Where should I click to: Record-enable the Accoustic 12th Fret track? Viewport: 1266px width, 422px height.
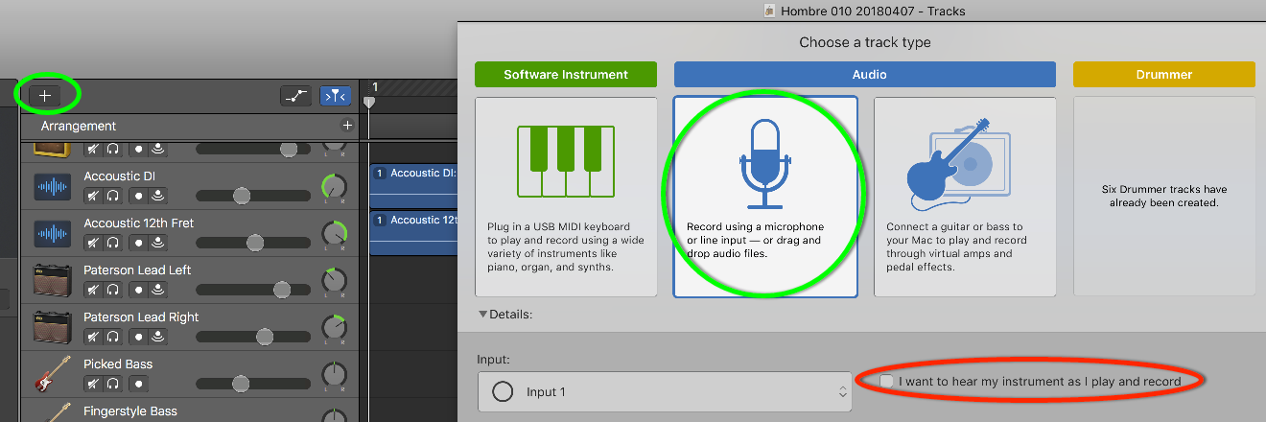[x=138, y=242]
